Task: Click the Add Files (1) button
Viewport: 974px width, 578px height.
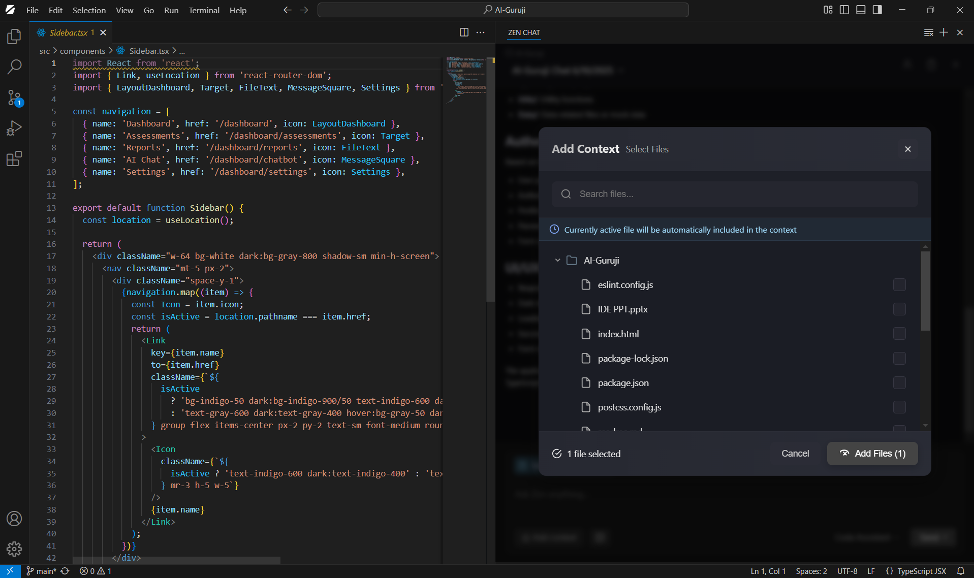Action: [x=872, y=454]
